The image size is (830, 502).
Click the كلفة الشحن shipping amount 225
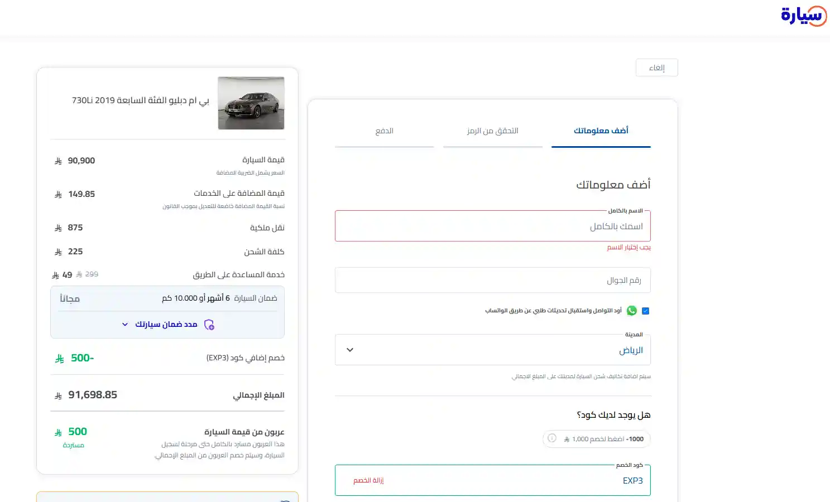point(75,252)
